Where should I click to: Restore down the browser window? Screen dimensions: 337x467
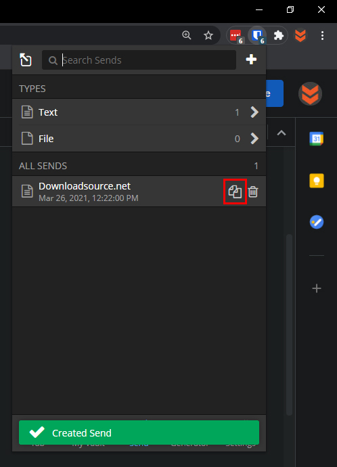290,9
